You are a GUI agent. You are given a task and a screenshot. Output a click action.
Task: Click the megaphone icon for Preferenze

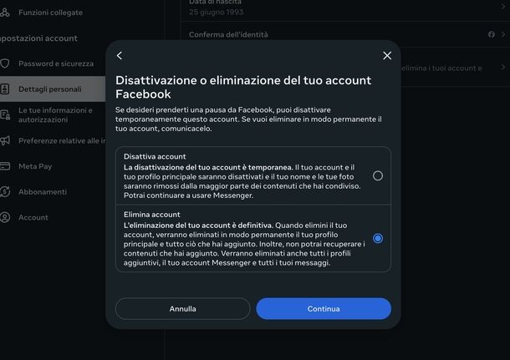(x=5, y=140)
